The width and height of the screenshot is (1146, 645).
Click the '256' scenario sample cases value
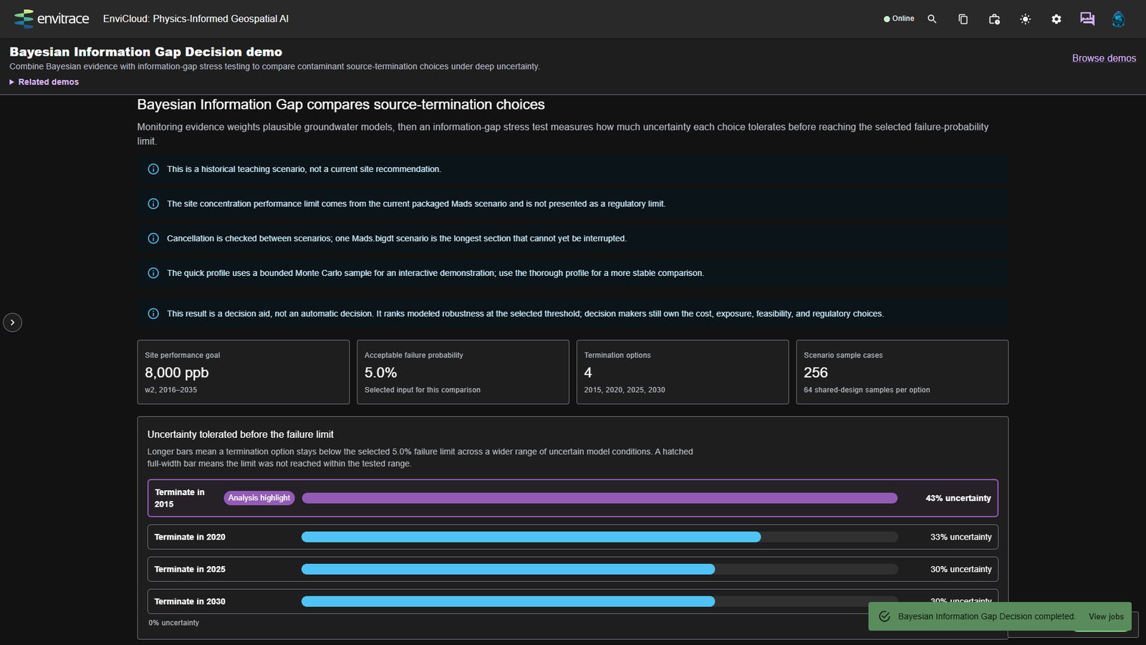816,373
